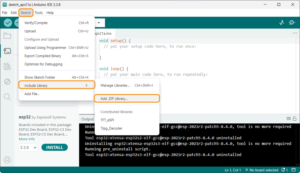Click No board selected in the status bar
The height and width of the screenshot is (173, 300).
pyautogui.click(x=263, y=170)
